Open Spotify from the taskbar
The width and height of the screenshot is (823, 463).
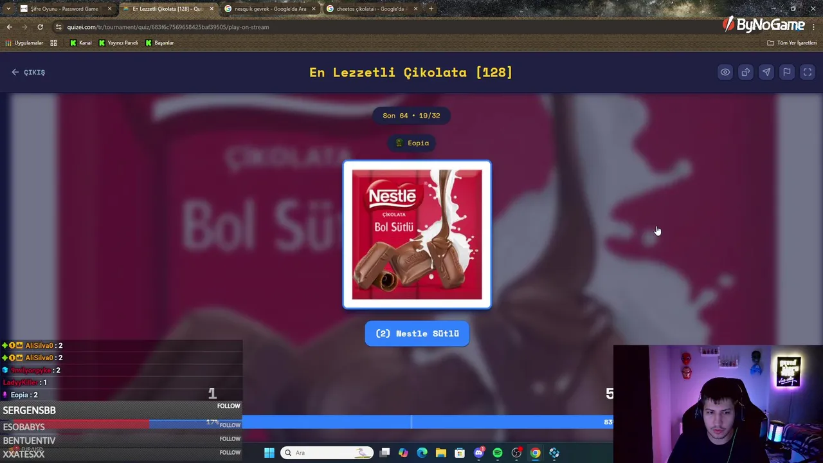(x=497, y=453)
